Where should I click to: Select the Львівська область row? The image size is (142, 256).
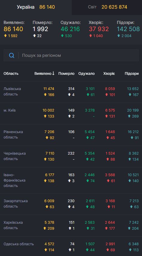point(71,92)
